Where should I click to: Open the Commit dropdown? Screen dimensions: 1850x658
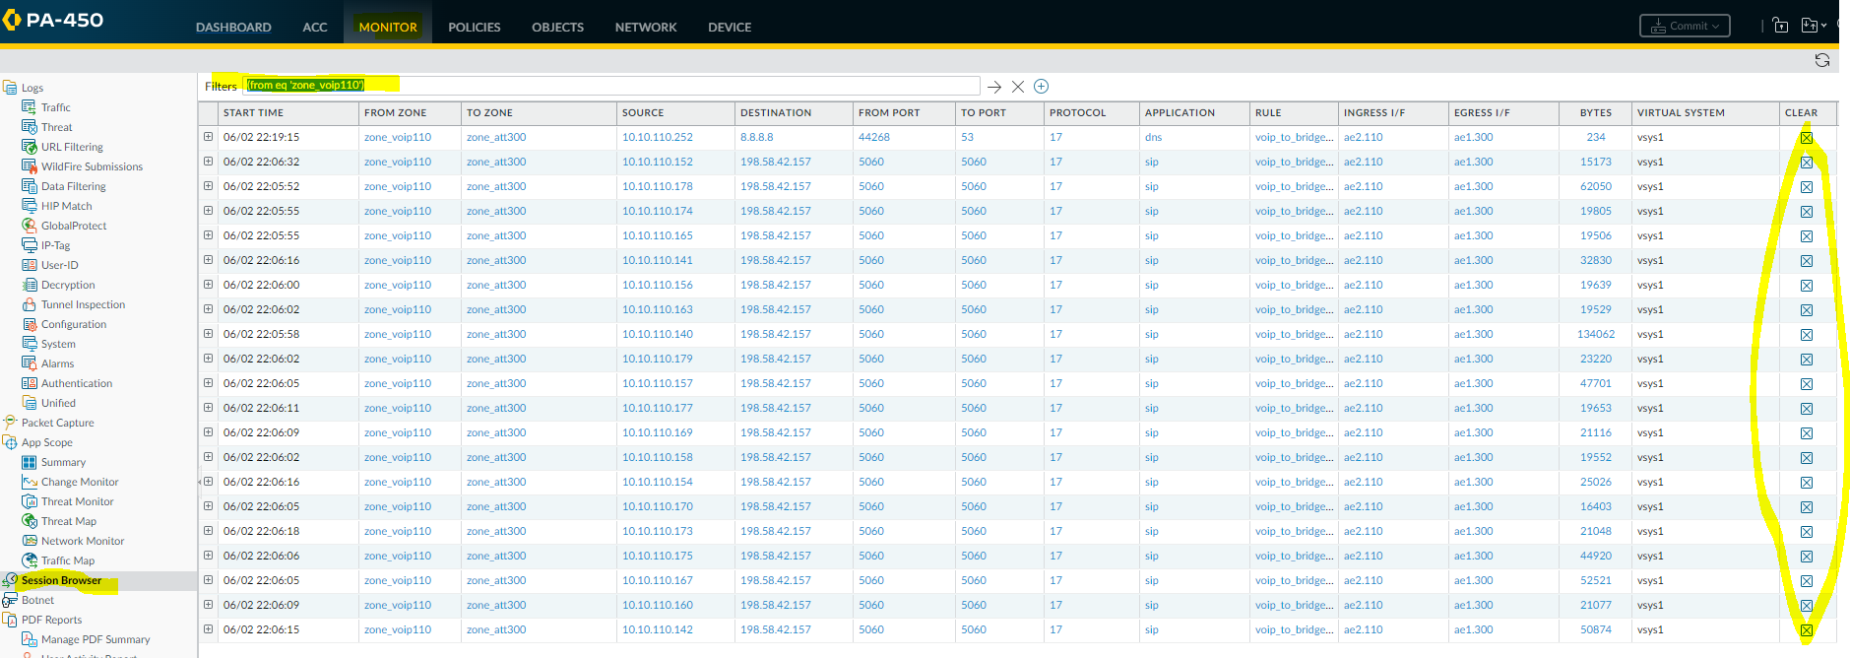coord(1685,26)
